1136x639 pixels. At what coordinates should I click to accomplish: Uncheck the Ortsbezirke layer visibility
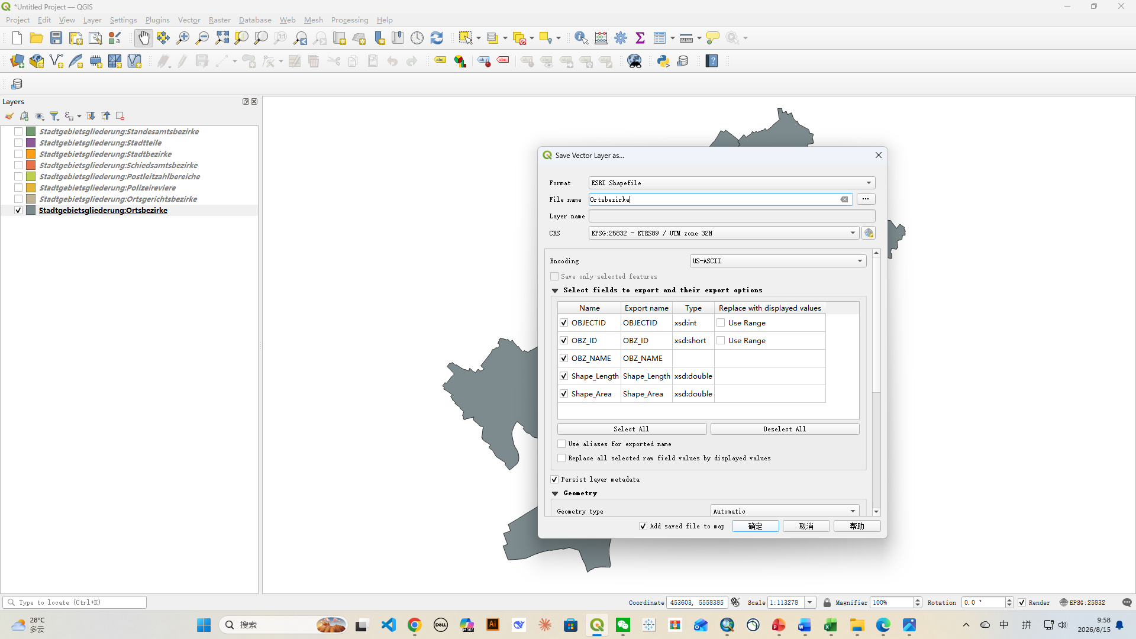tap(18, 210)
